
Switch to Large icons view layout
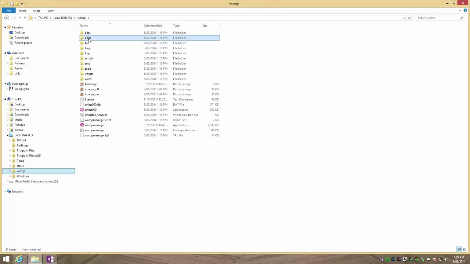464,249
